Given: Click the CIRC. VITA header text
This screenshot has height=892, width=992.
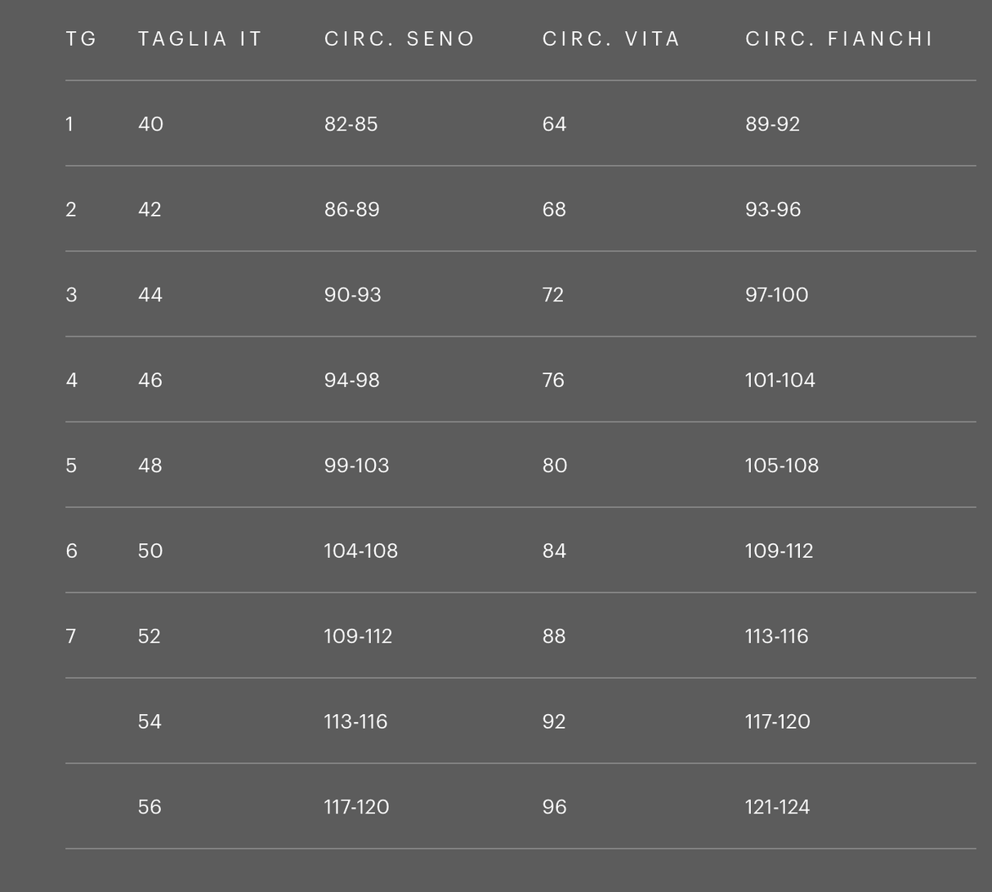Looking at the screenshot, I should tap(611, 39).
